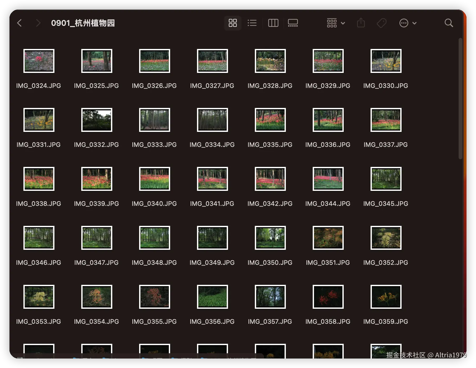The image size is (476, 368).
Task: Click file name IMG_0354.JPG
Action: point(97,321)
